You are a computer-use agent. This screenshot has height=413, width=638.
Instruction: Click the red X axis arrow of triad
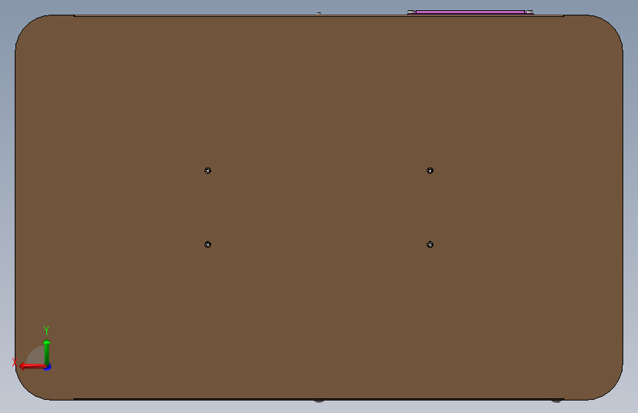click(32, 366)
